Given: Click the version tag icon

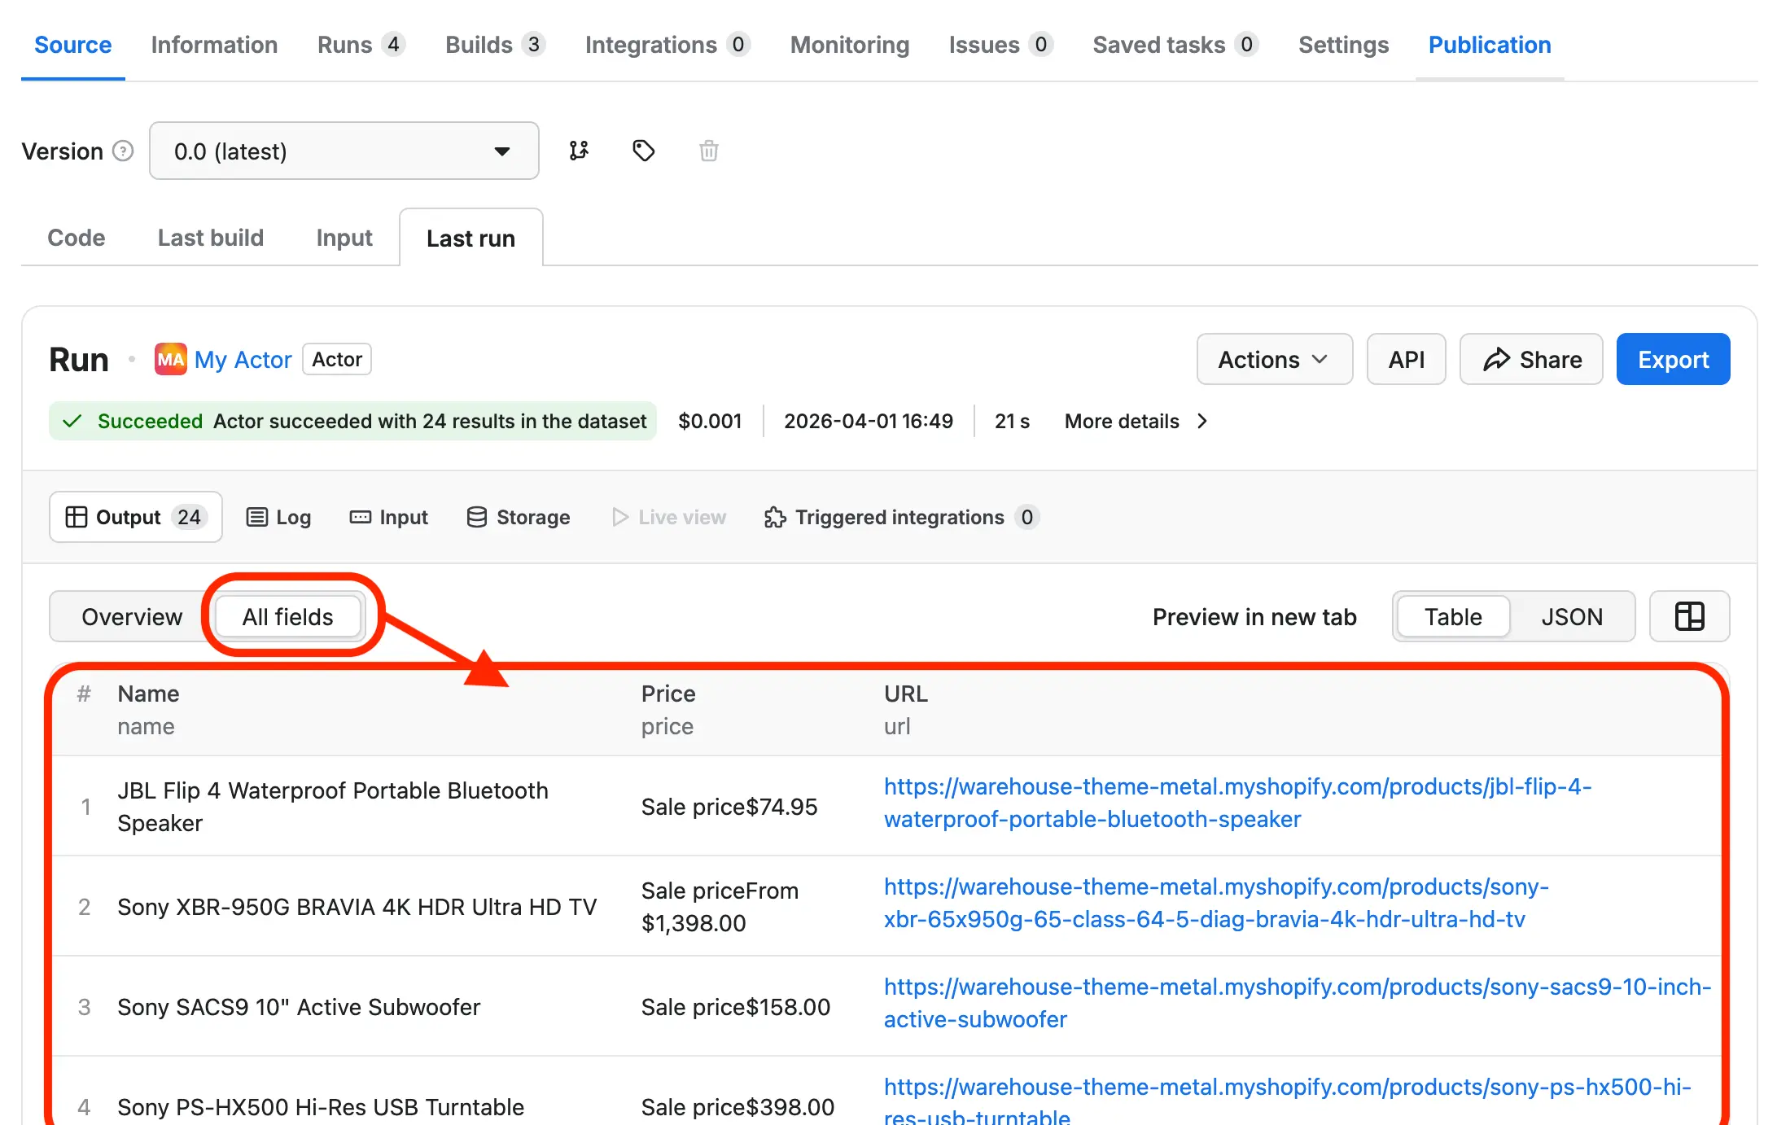Looking at the screenshot, I should (x=644, y=151).
